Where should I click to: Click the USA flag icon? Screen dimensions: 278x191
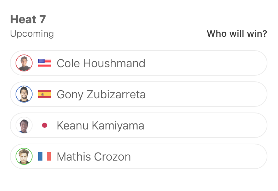[x=45, y=63]
